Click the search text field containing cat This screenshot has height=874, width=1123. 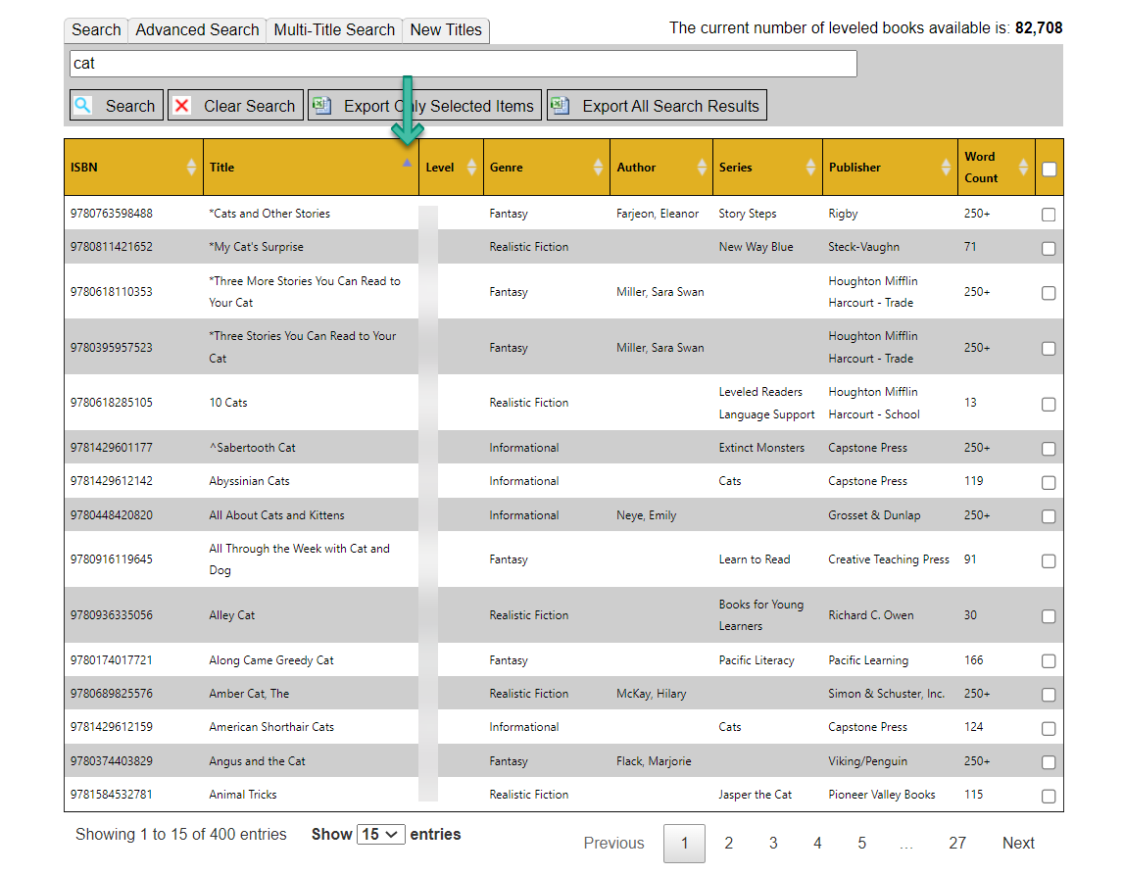463,64
